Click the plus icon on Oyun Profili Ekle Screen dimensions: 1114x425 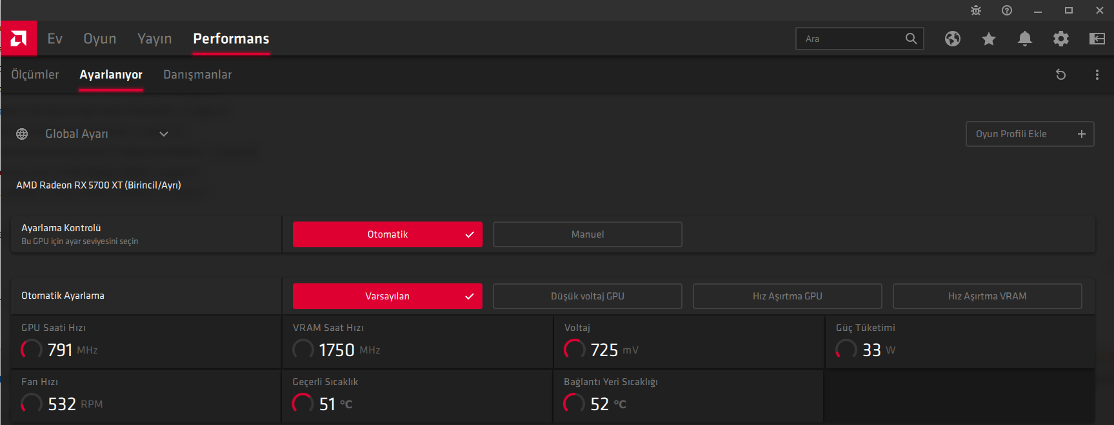tap(1082, 134)
